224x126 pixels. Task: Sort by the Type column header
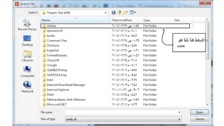point(157,20)
